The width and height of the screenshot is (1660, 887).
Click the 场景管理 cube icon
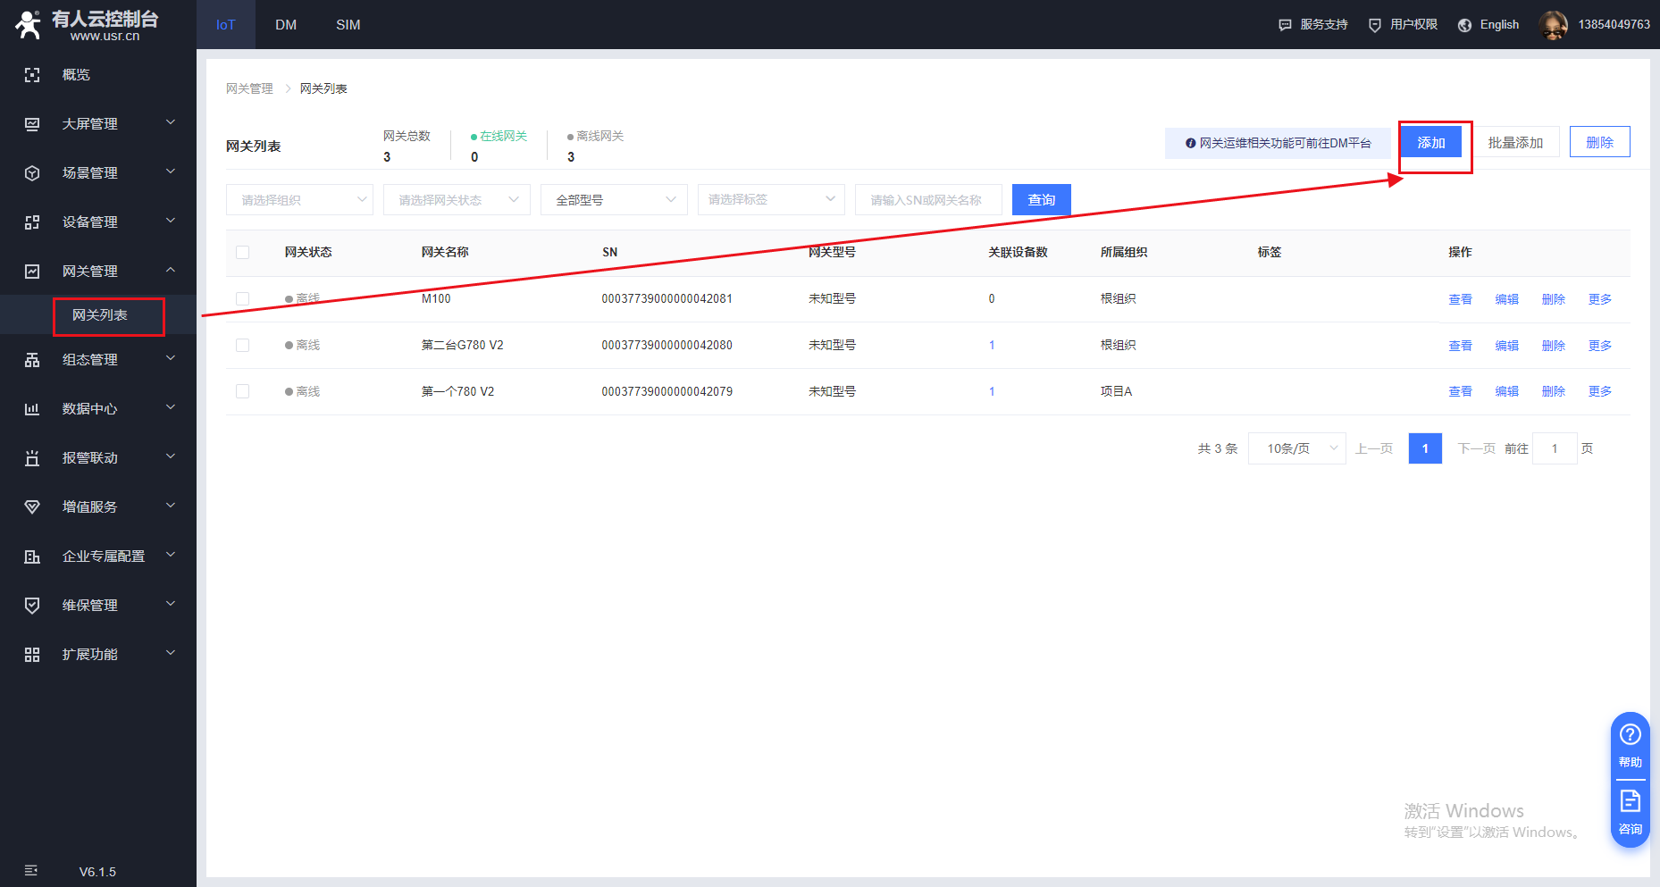click(x=32, y=173)
